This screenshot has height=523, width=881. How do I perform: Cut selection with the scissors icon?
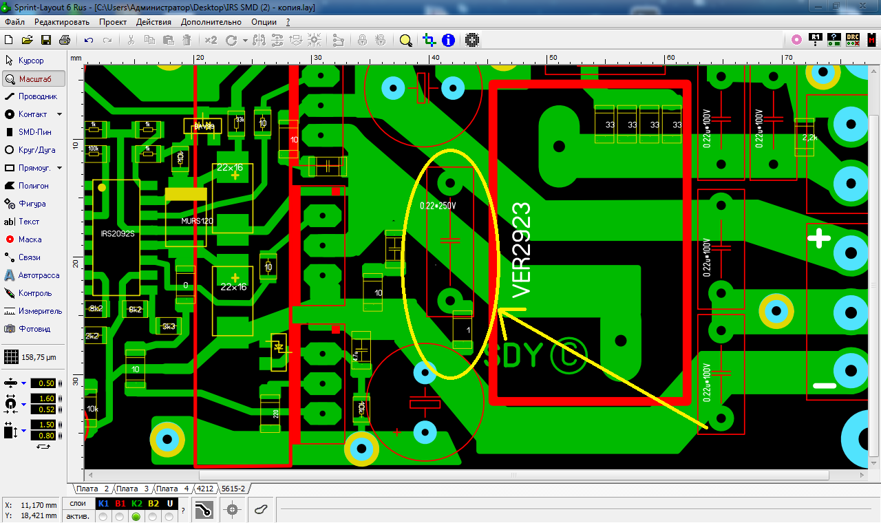(x=131, y=40)
